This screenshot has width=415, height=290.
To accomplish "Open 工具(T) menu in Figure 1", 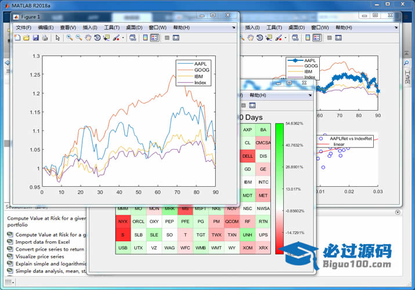I will [111, 27].
